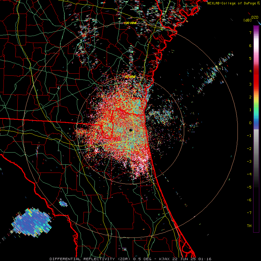Screen dimensions: 261x261
Task: Click the 100 NMI range ring label
Action: coord(130,23)
